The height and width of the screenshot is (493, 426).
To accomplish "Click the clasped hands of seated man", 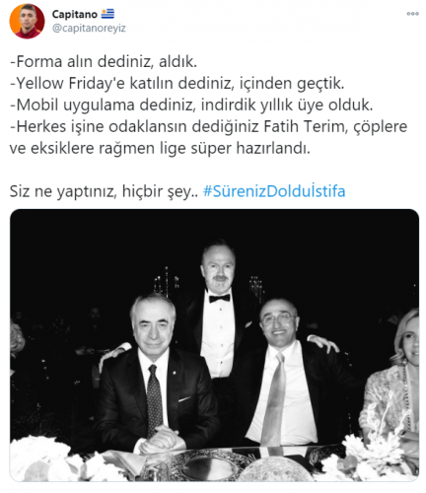I will point(160,441).
